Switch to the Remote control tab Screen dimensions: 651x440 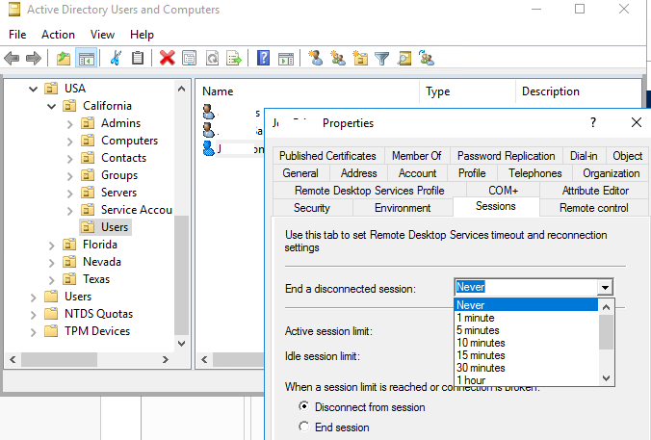pyautogui.click(x=593, y=208)
